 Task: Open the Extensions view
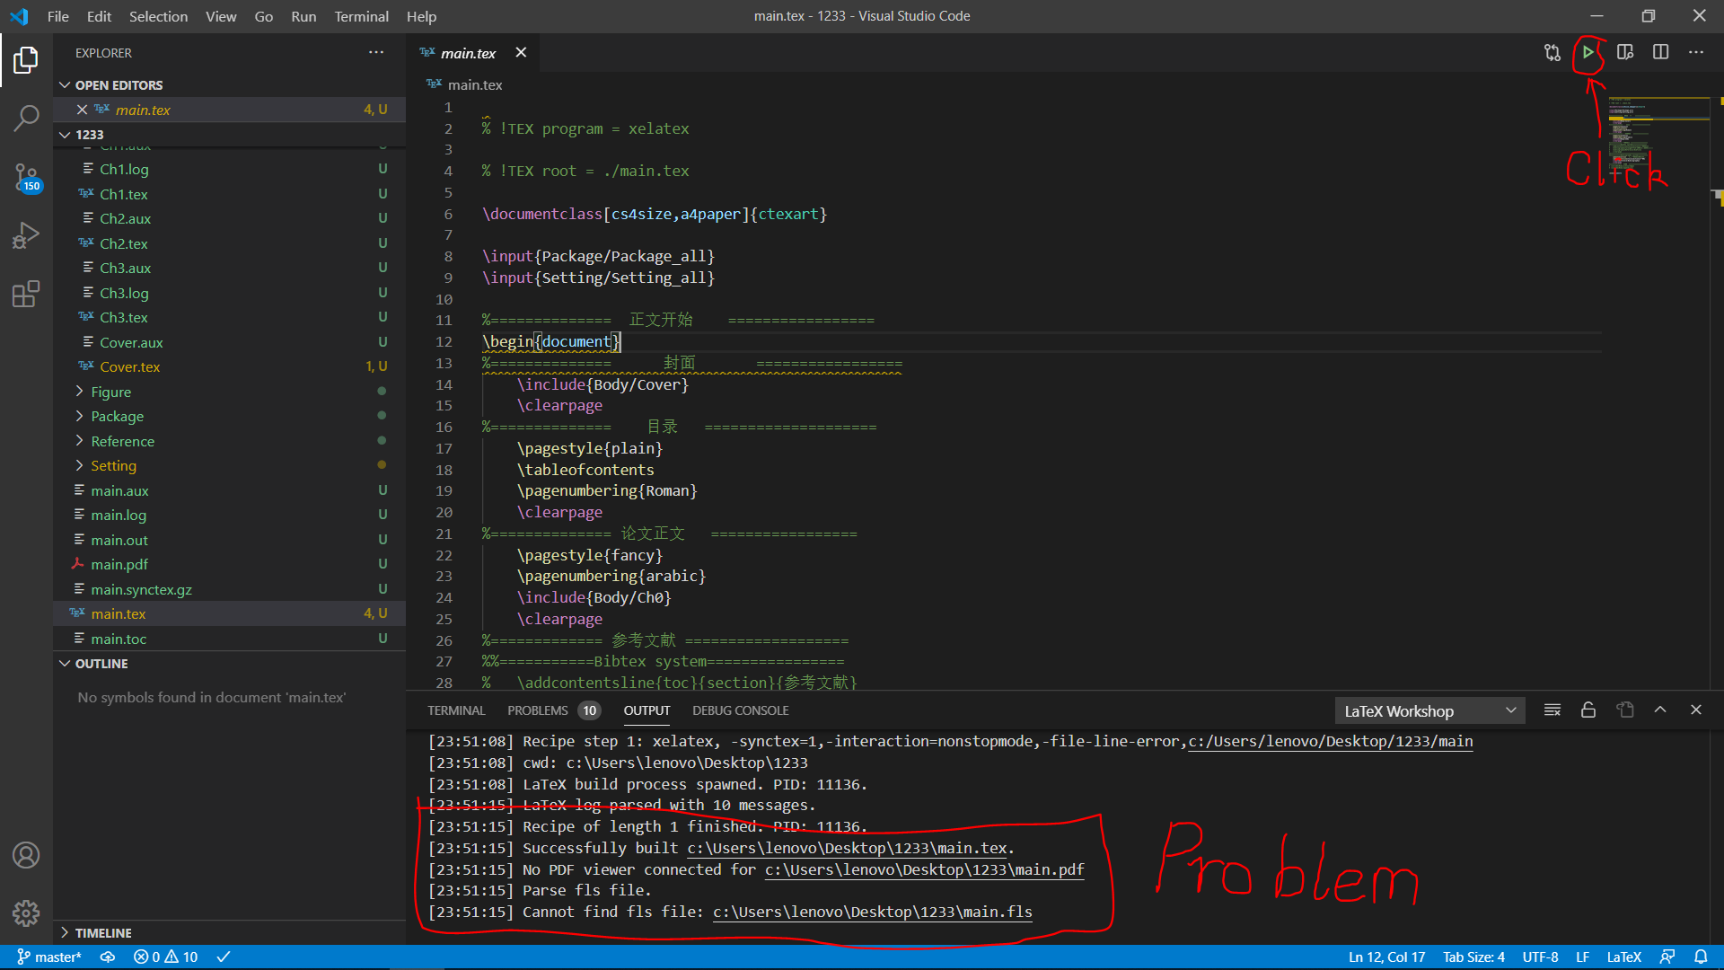(x=26, y=294)
